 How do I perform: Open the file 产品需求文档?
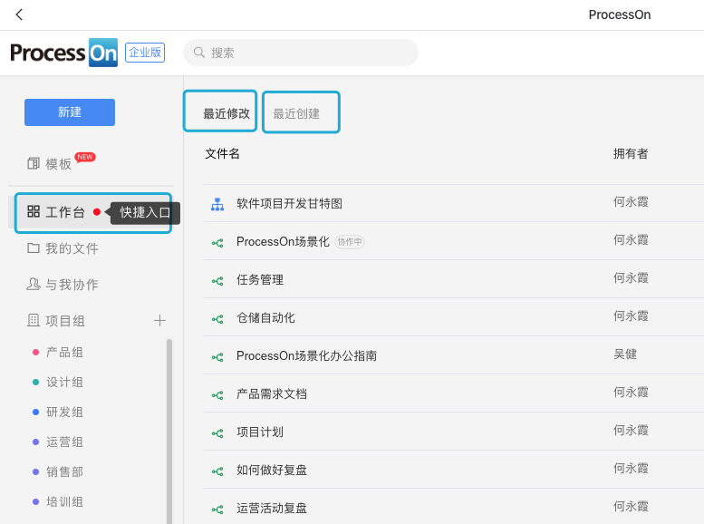coord(272,394)
